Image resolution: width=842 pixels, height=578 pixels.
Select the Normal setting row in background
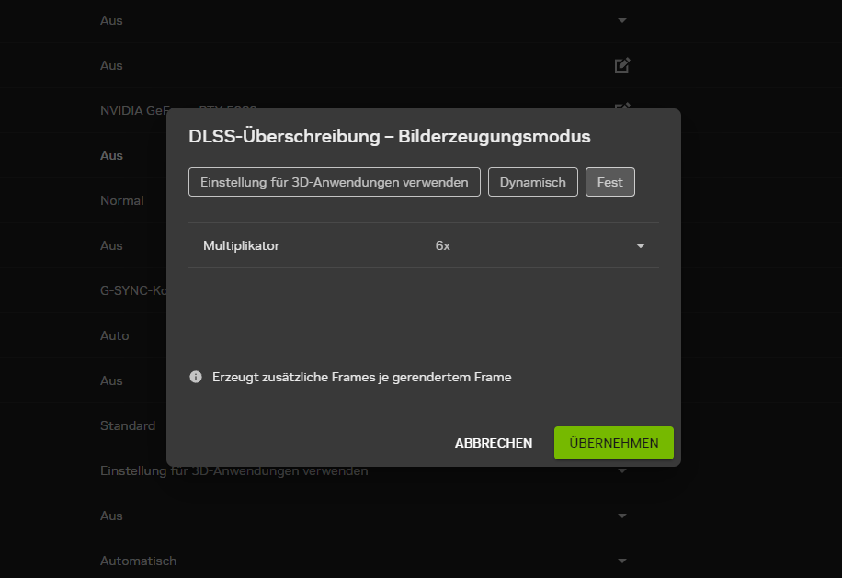(122, 200)
